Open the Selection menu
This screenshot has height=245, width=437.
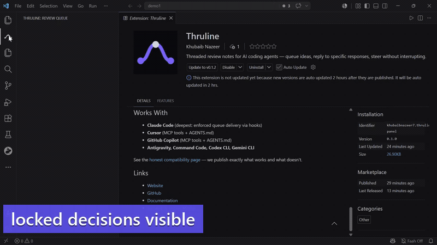point(49,6)
